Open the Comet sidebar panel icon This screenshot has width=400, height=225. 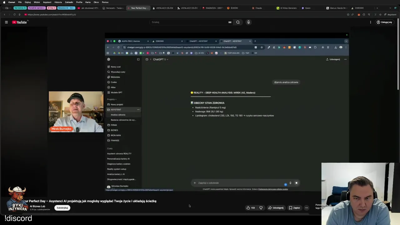pos(7,8)
